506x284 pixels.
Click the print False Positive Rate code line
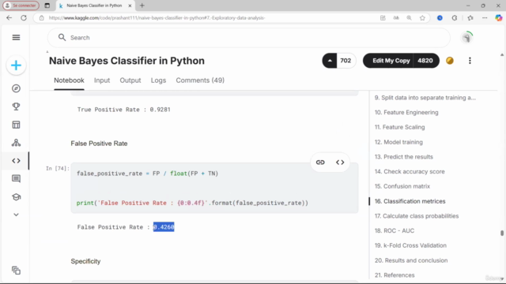click(x=192, y=203)
